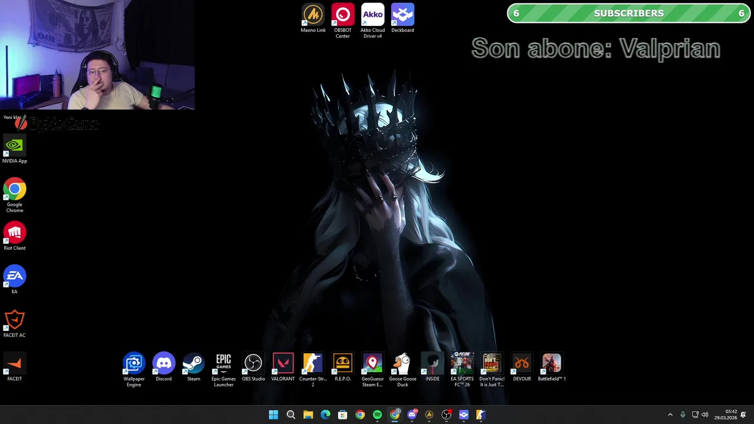
Task: Open the Discord desktop shortcut
Action: click(164, 367)
